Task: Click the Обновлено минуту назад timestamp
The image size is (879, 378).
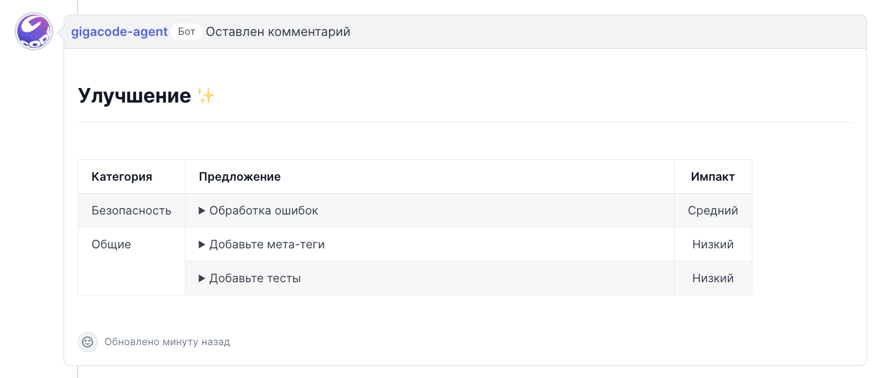Action: pyautogui.click(x=167, y=342)
